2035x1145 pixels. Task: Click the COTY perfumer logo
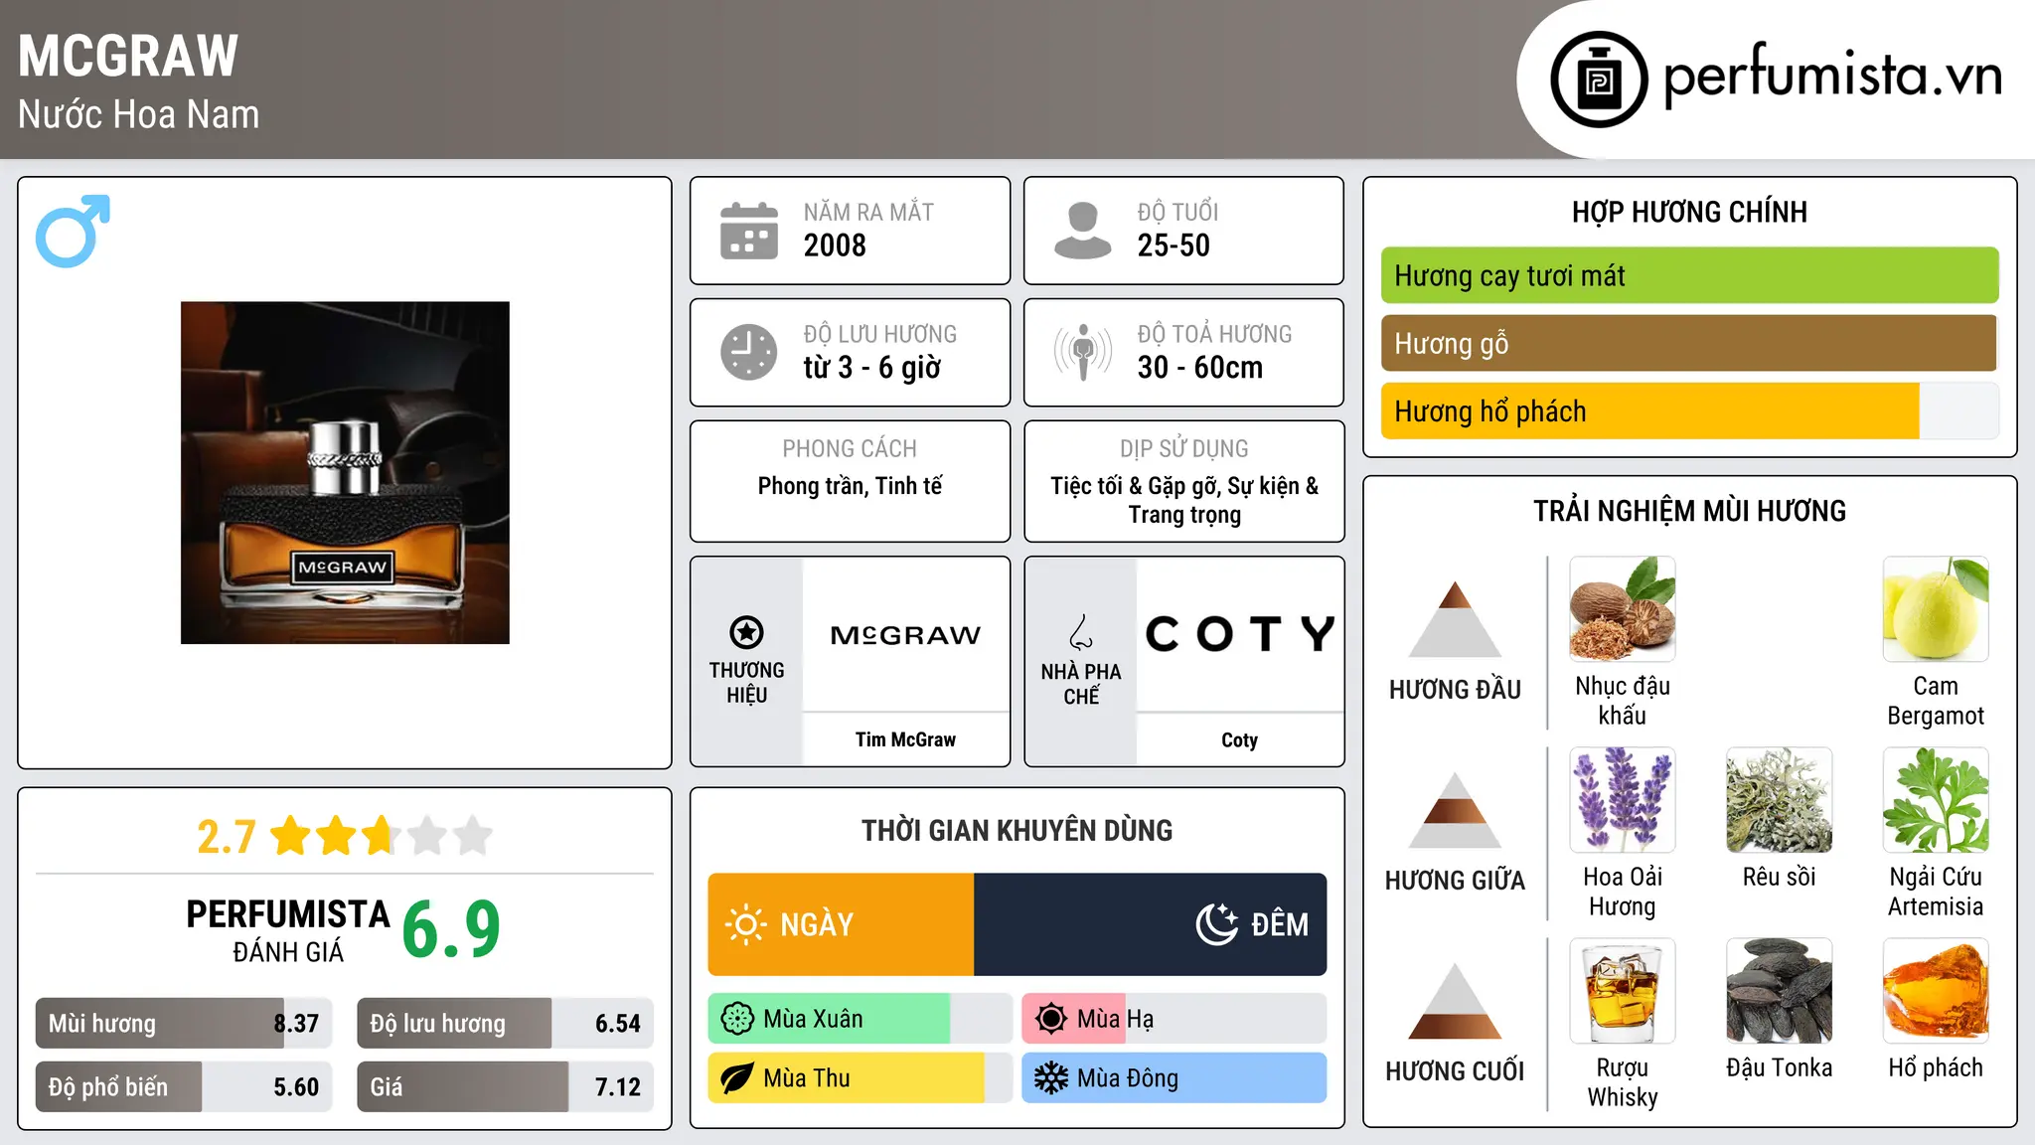[1239, 634]
